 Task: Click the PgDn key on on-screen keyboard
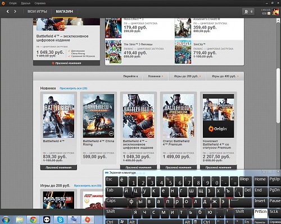point(275,192)
